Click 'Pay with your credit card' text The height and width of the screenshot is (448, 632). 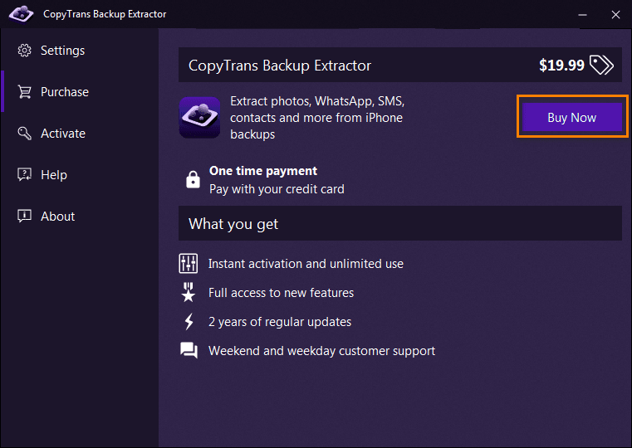pos(277,189)
